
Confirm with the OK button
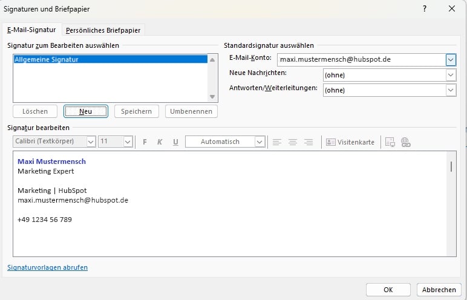[x=388, y=290]
